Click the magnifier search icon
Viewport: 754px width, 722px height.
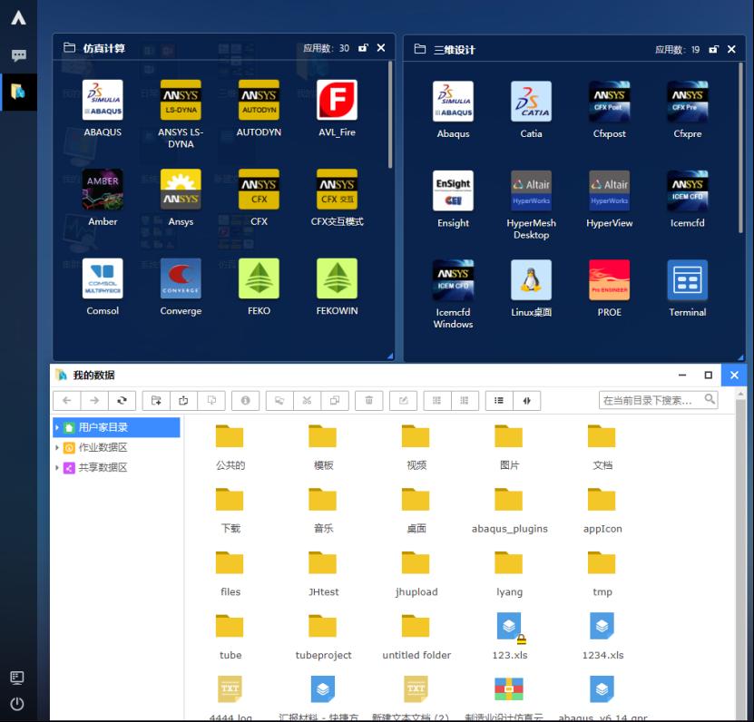pyautogui.click(x=710, y=399)
